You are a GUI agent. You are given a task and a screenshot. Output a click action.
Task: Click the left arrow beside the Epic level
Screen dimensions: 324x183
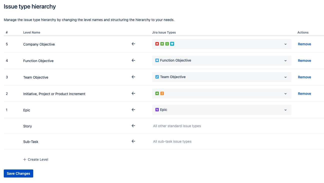(x=133, y=110)
